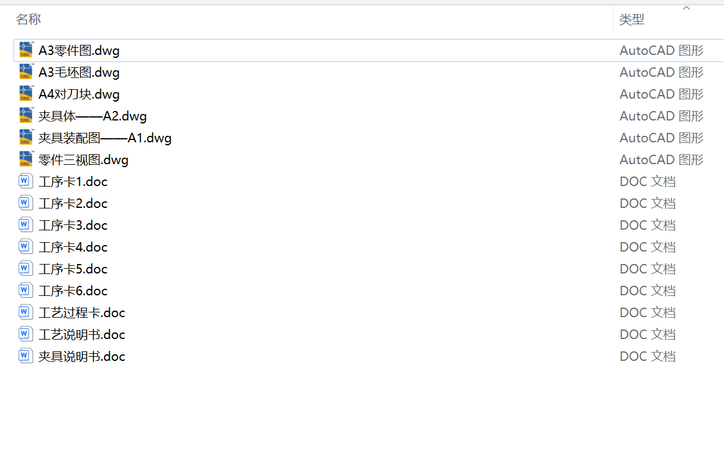Select the file name 工序卡4.doc

[73, 247]
